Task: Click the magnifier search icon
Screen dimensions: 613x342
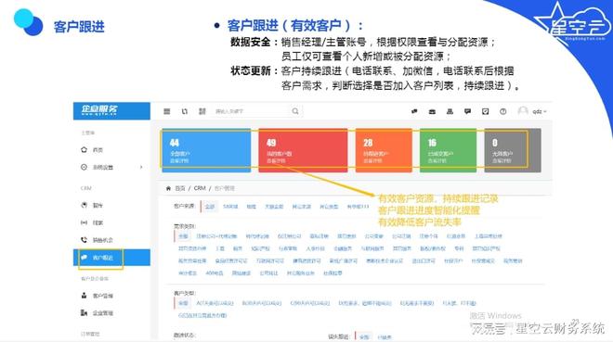Action: tap(295, 111)
